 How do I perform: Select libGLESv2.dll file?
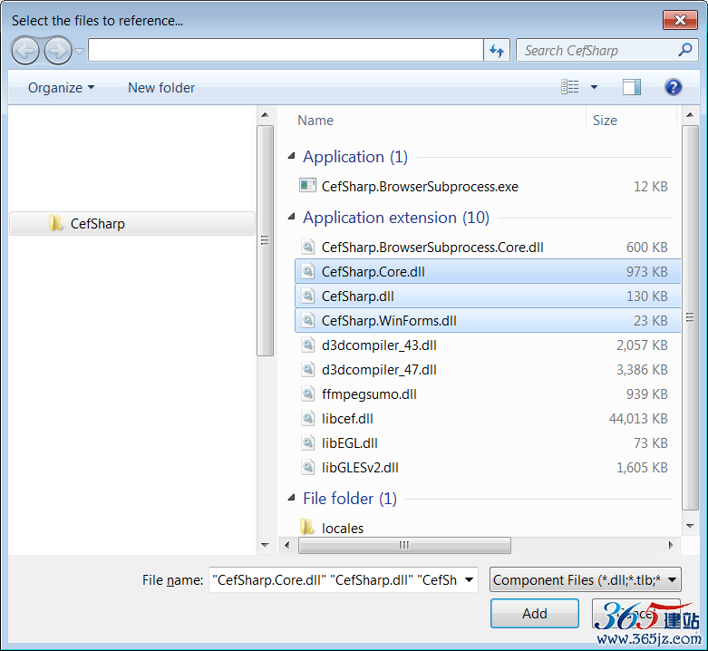click(x=488, y=467)
